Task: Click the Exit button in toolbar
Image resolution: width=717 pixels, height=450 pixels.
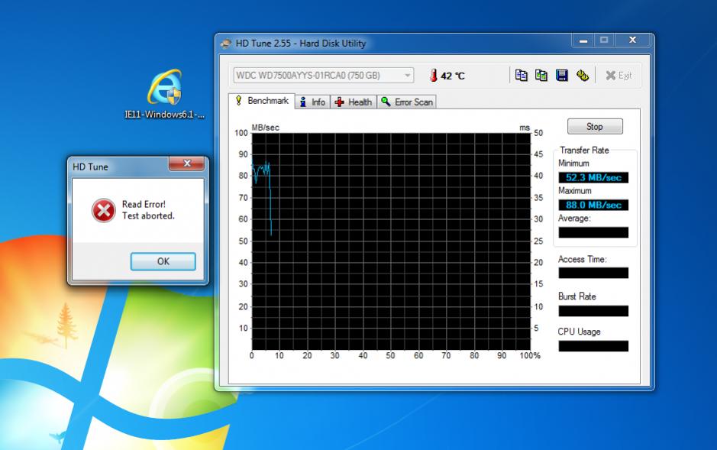Action: [618, 75]
